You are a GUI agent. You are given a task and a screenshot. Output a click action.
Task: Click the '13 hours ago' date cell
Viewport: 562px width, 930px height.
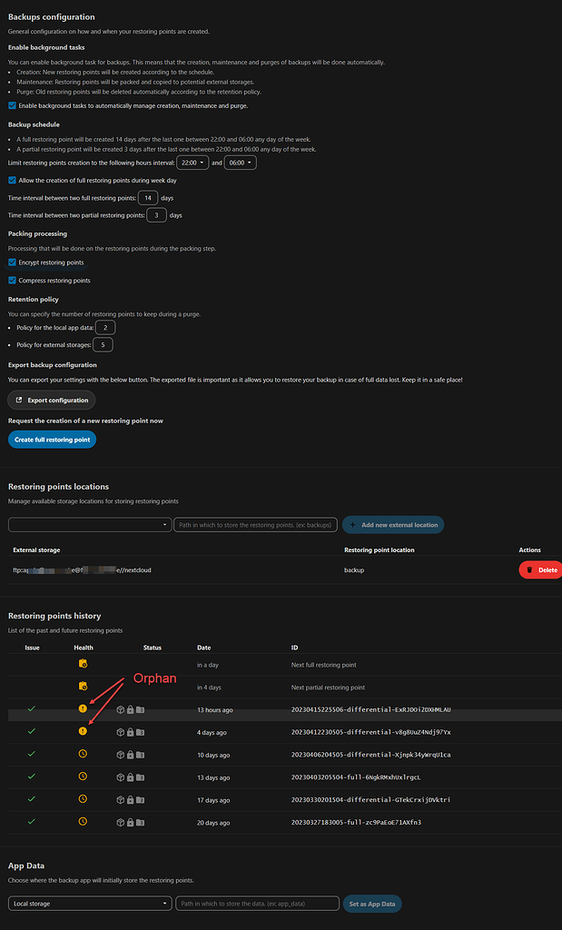coord(215,709)
